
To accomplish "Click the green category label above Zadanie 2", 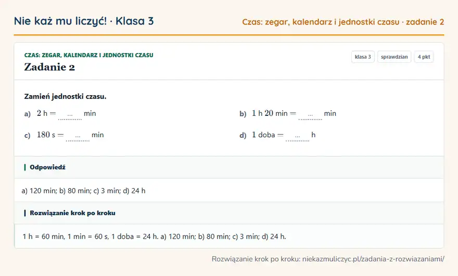I will click(89, 55).
